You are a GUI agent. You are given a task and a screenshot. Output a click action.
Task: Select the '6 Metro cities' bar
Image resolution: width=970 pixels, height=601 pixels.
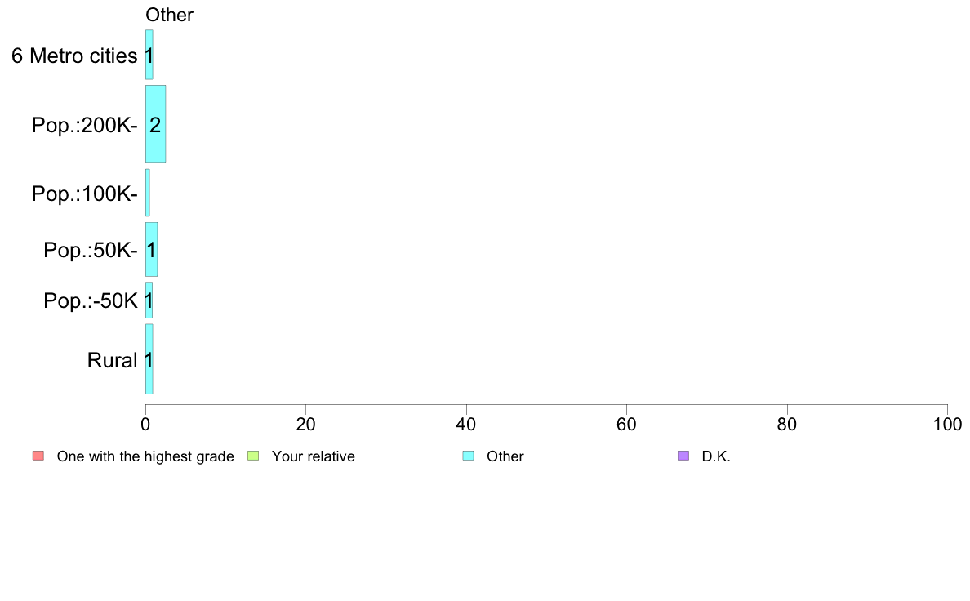(149, 55)
